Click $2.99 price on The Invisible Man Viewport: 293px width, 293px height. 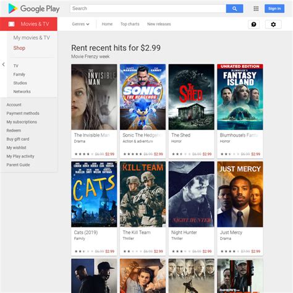tap(109, 154)
